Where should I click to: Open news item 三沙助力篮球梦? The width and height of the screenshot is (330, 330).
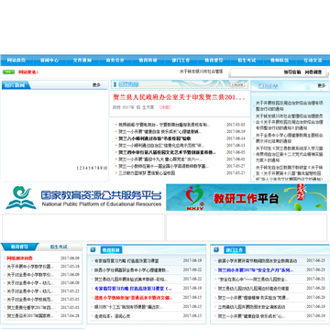point(147,173)
